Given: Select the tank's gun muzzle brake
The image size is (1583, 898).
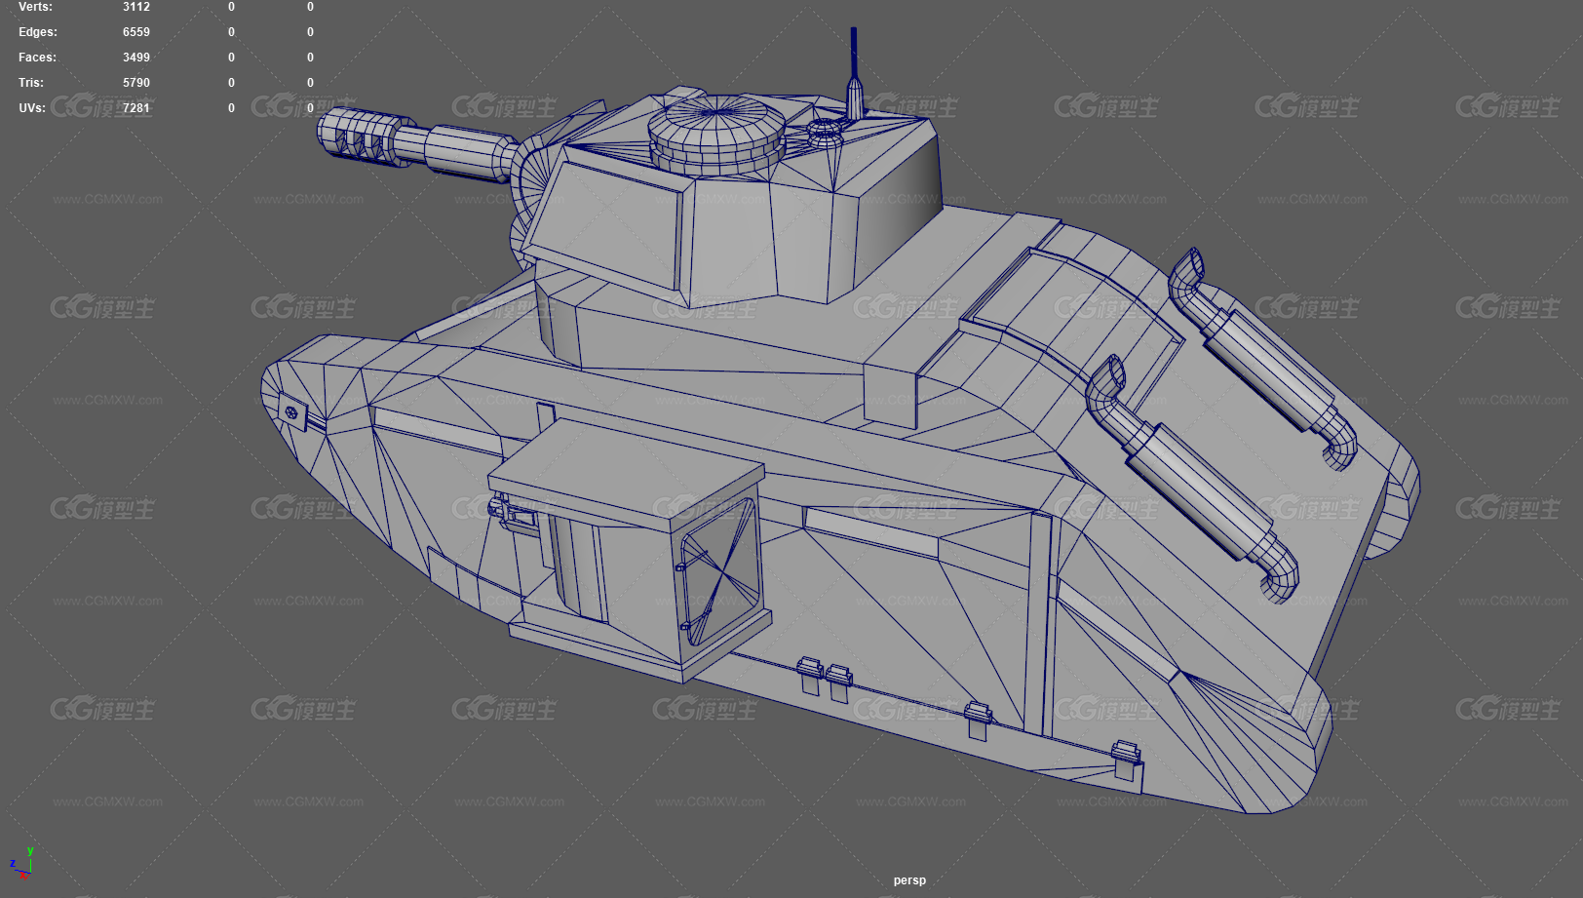Looking at the screenshot, I should 366,136.
